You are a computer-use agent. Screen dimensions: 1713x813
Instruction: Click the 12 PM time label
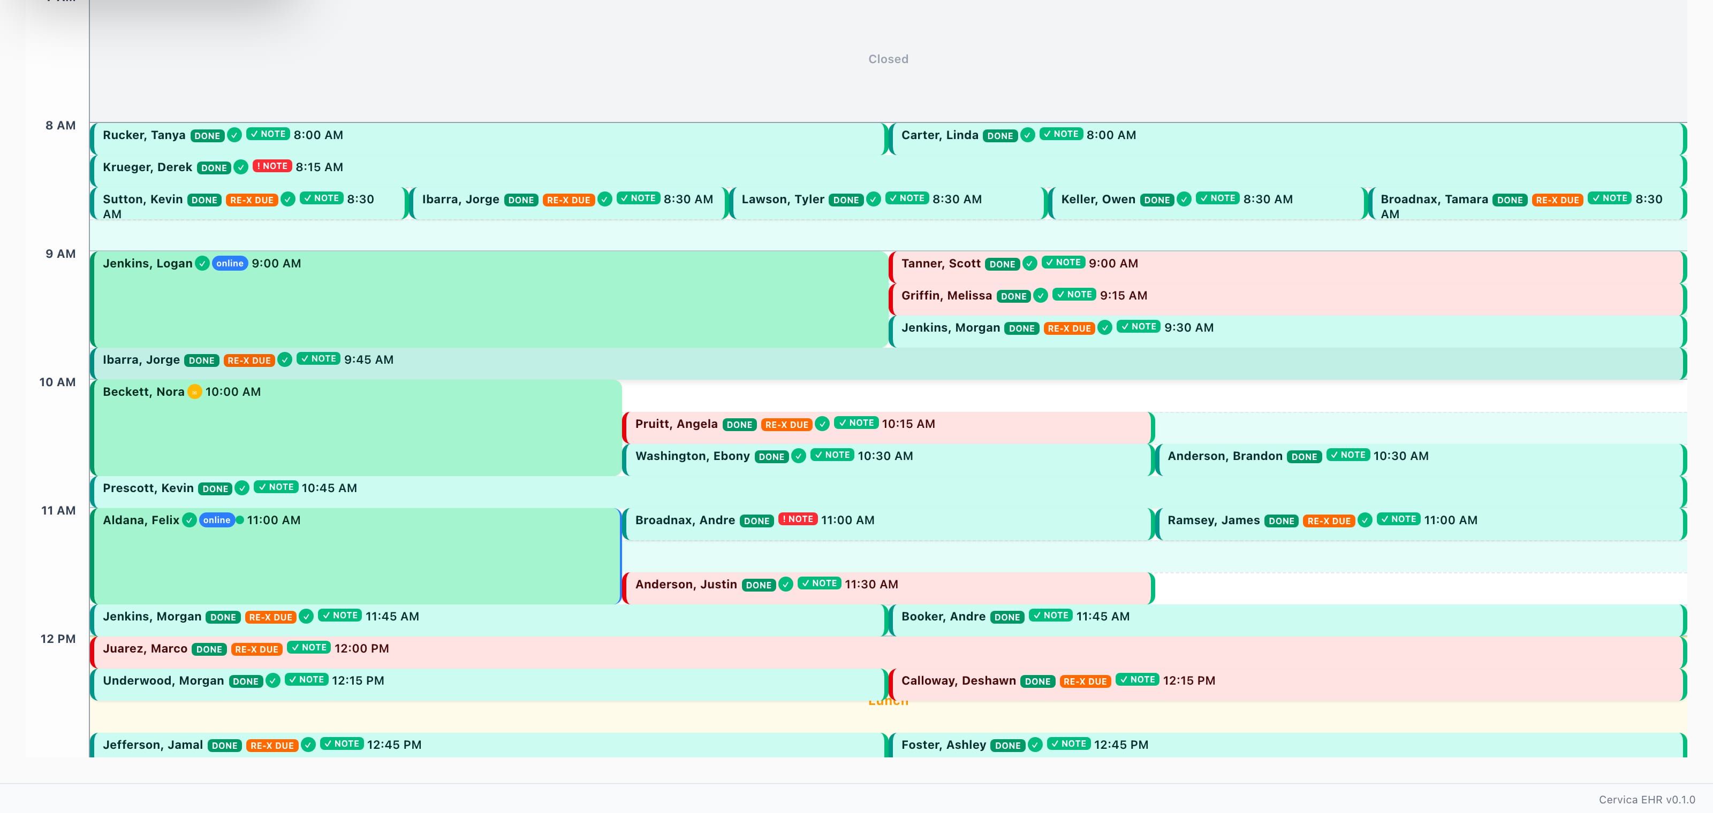[x=58, y=639]
